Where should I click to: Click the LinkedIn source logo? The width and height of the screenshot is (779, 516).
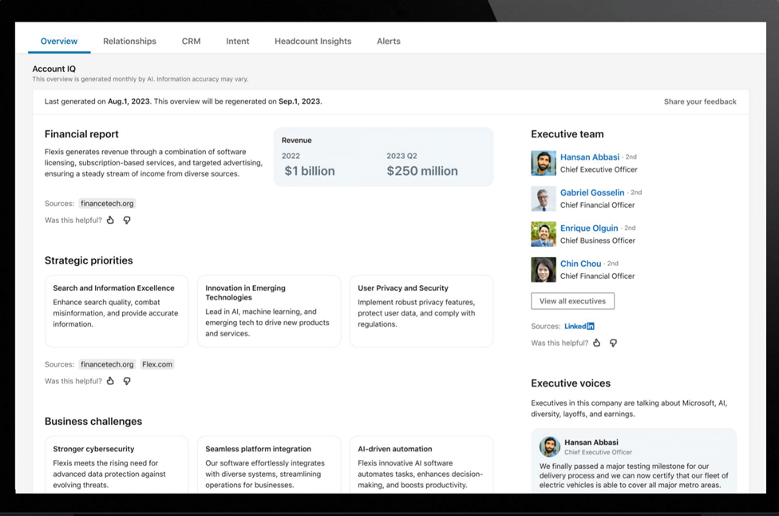click(x=579, y=327)
